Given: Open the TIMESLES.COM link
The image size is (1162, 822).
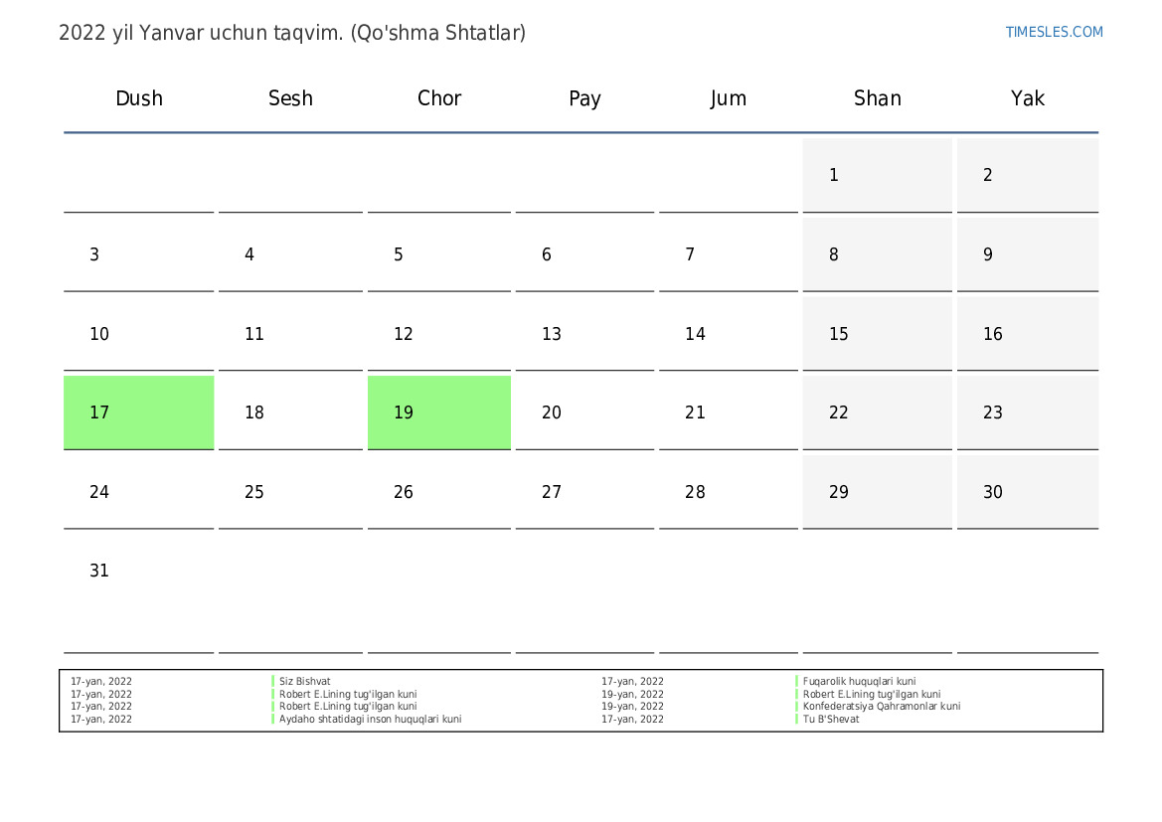Looking at the screenshot, I should [1054, 32].
